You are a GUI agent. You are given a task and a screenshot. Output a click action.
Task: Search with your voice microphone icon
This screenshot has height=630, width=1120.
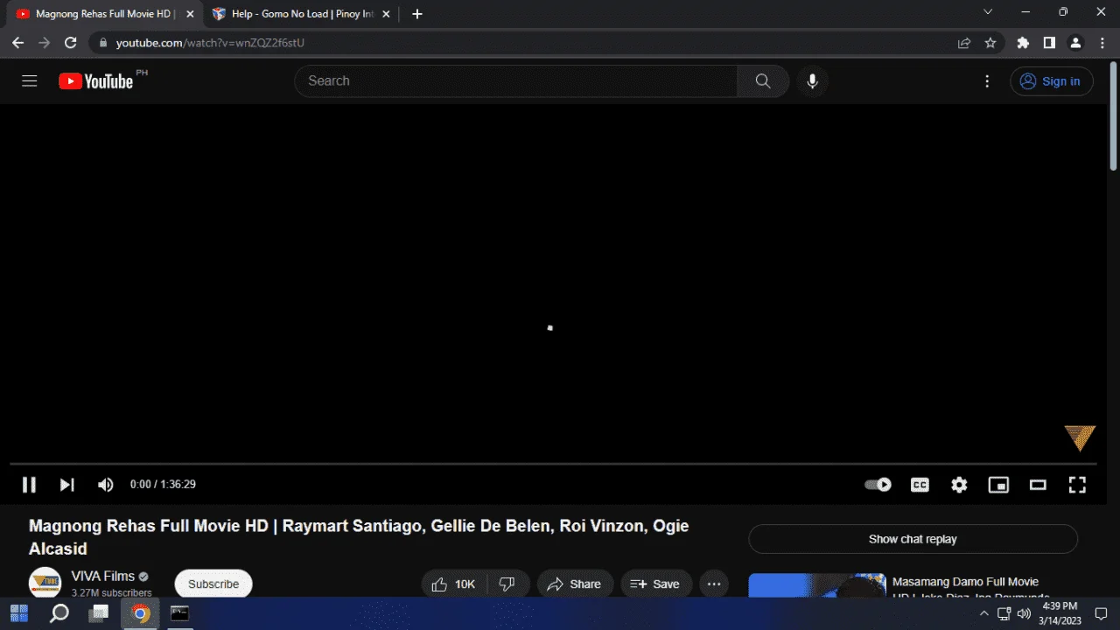(x=812, y=81)
